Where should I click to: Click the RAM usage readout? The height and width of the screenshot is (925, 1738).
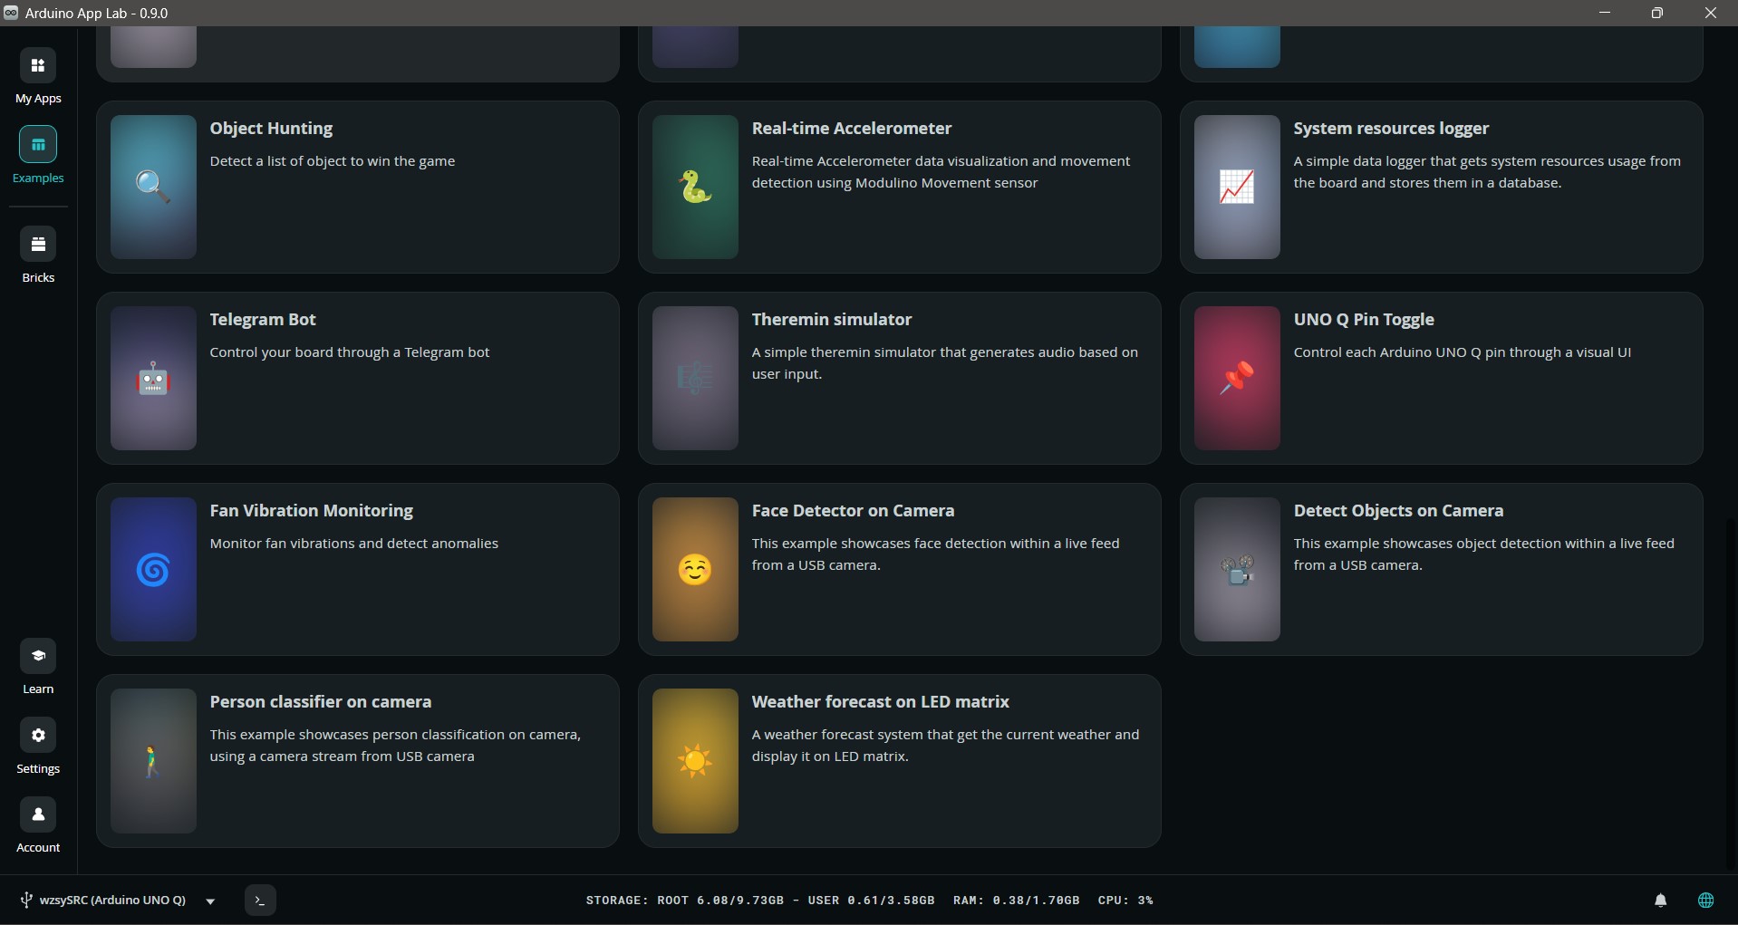[x=1017, y=901]
